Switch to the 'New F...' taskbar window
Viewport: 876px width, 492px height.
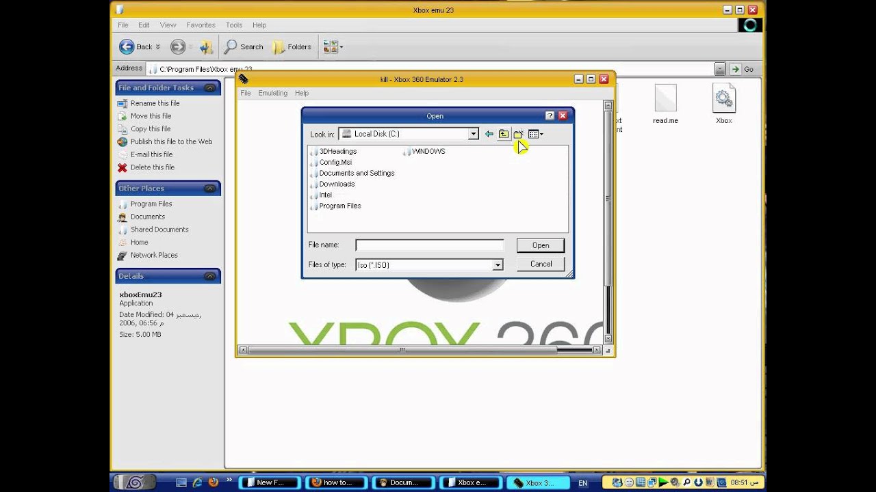click(x=270, y=482)
